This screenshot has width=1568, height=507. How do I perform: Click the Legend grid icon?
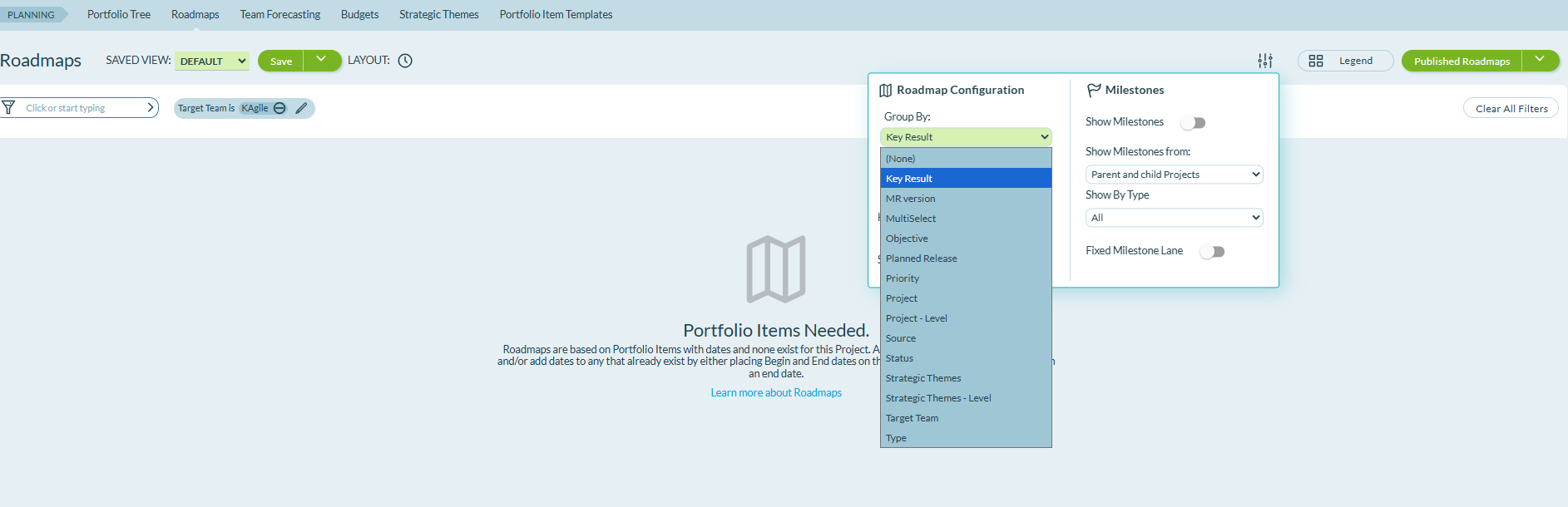[x=1315, y=61]
